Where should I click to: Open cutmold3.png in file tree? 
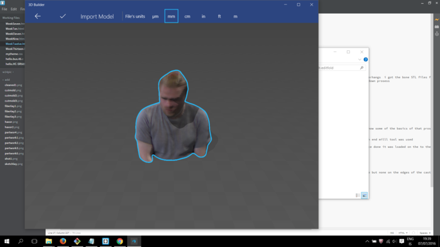coord(13,101)
